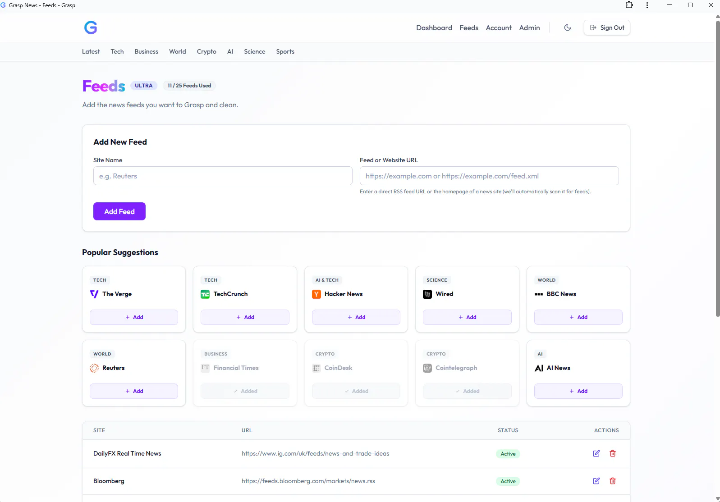Click the Financial Times logo icon
The image size is (720, 502).
pyautogui.click(x=205, y=368)
